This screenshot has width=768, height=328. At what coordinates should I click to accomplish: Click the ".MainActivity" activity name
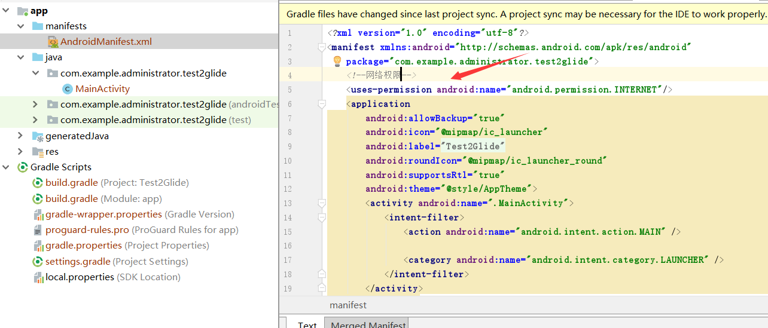tap(529, 203)
